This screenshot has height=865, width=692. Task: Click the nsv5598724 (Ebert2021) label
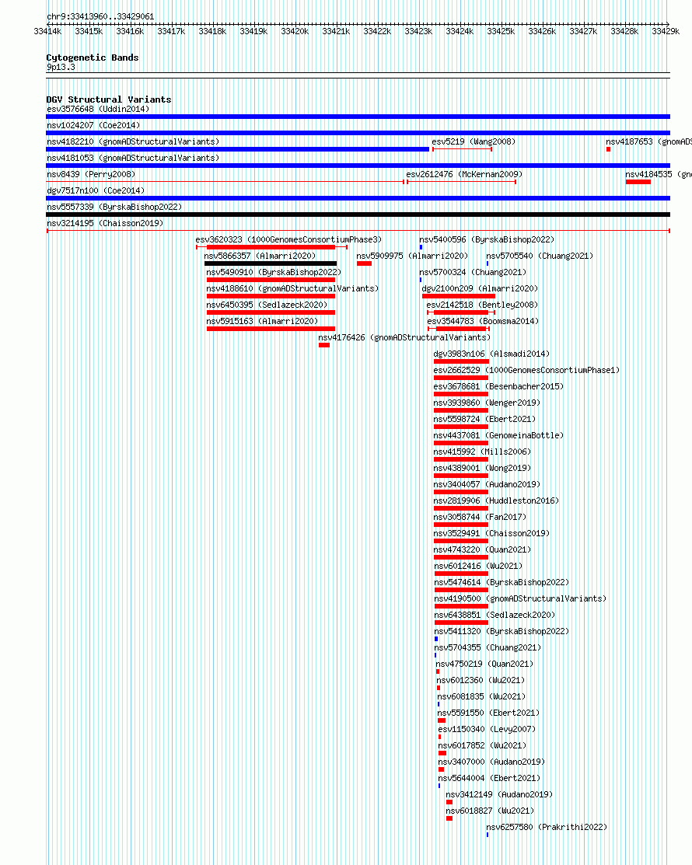(x=484, y=419)
